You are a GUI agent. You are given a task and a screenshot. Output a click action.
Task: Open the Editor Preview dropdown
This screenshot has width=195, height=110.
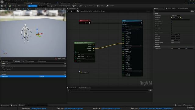point(42,6)
